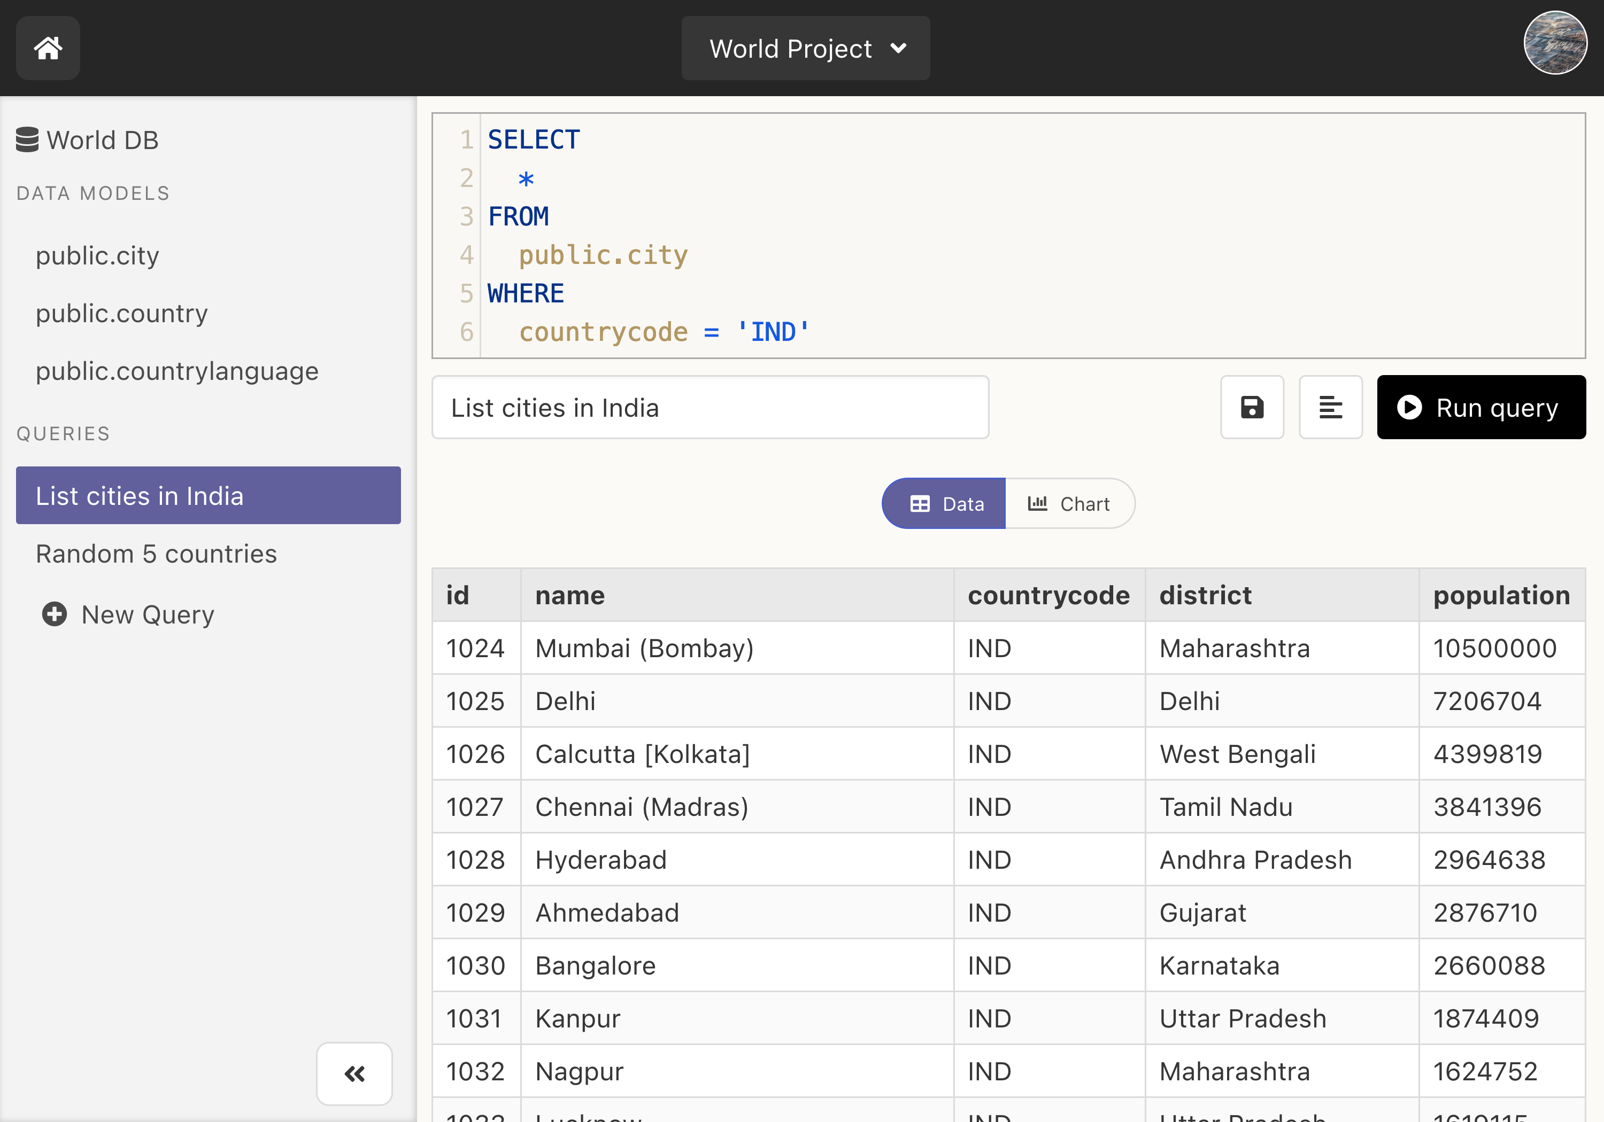Click the query options menu icon
Screen dimensions: 1604x1122
tap(1330, 407)
